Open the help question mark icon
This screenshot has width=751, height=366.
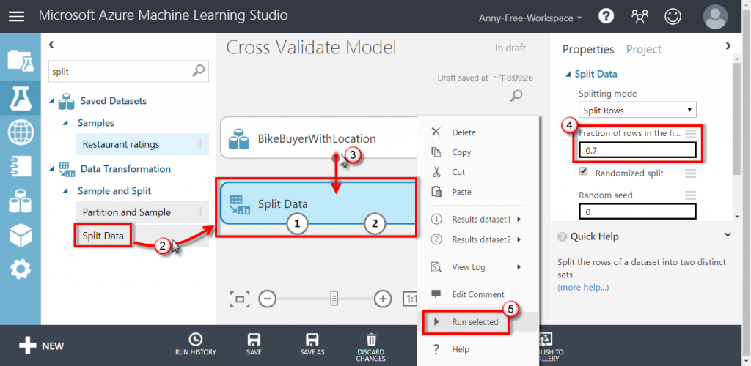[606, 16]
